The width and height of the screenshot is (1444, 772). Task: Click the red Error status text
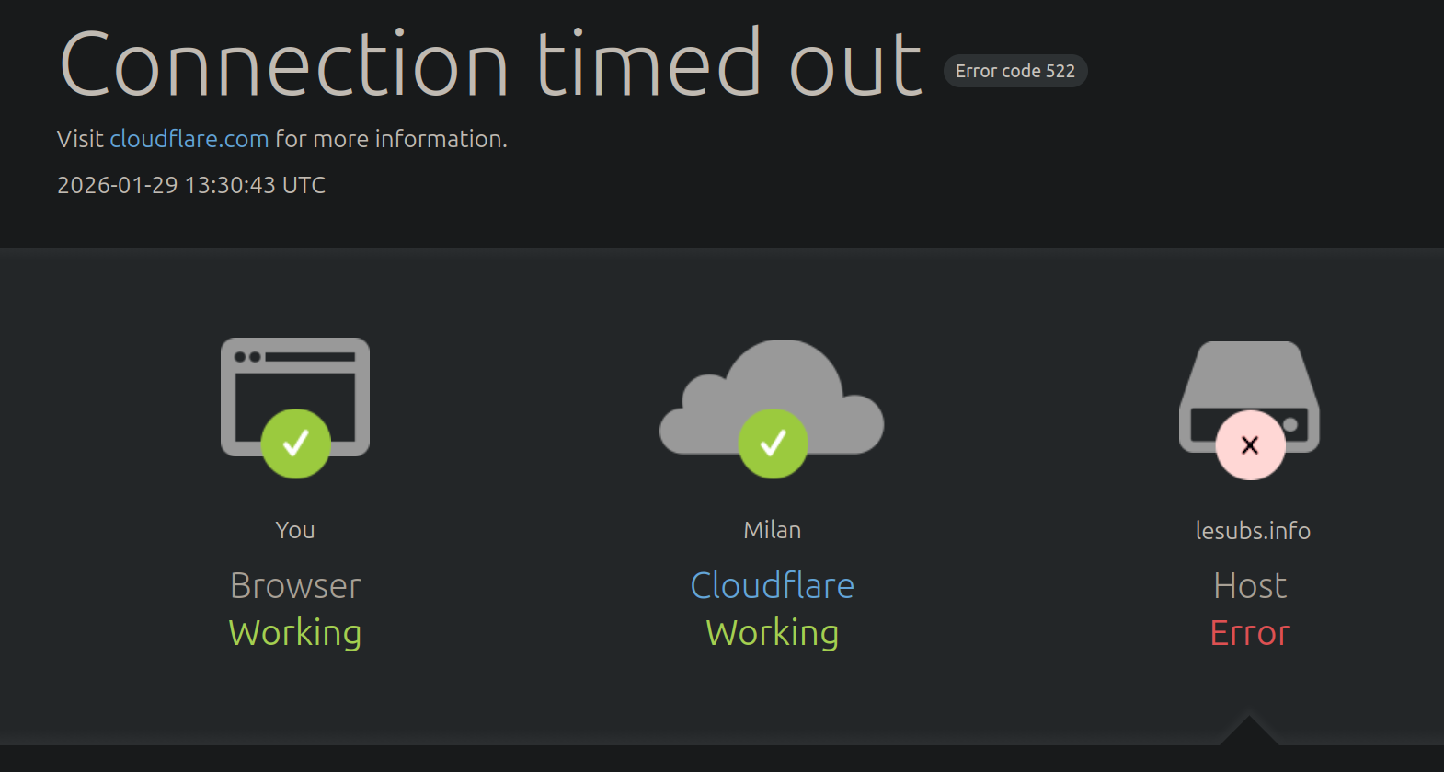pos(1249,633)
